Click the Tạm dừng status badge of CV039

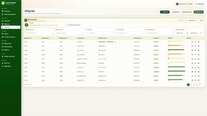tap(156, 50)
